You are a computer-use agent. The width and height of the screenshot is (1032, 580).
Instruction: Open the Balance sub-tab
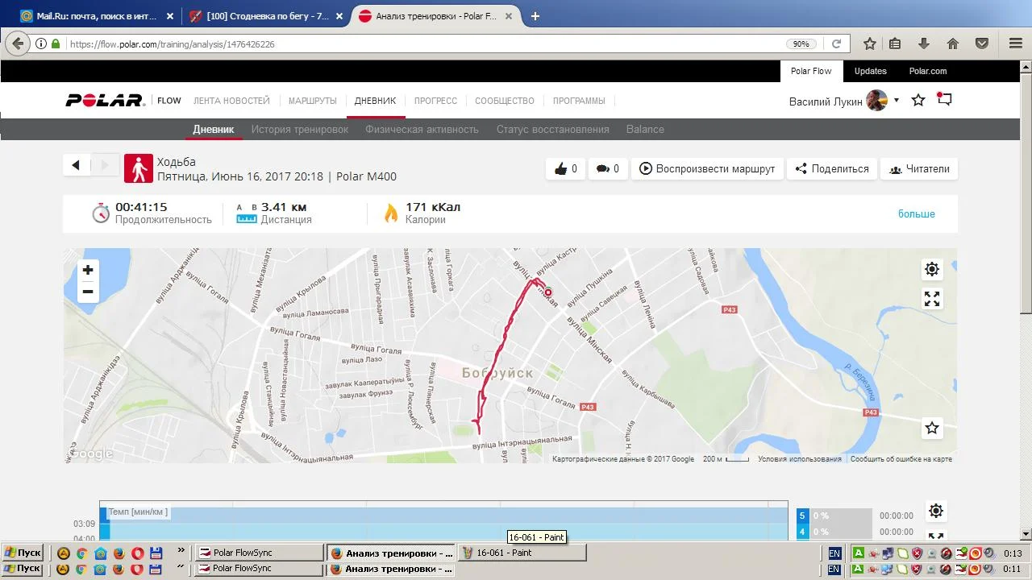(x=645, y=129)
